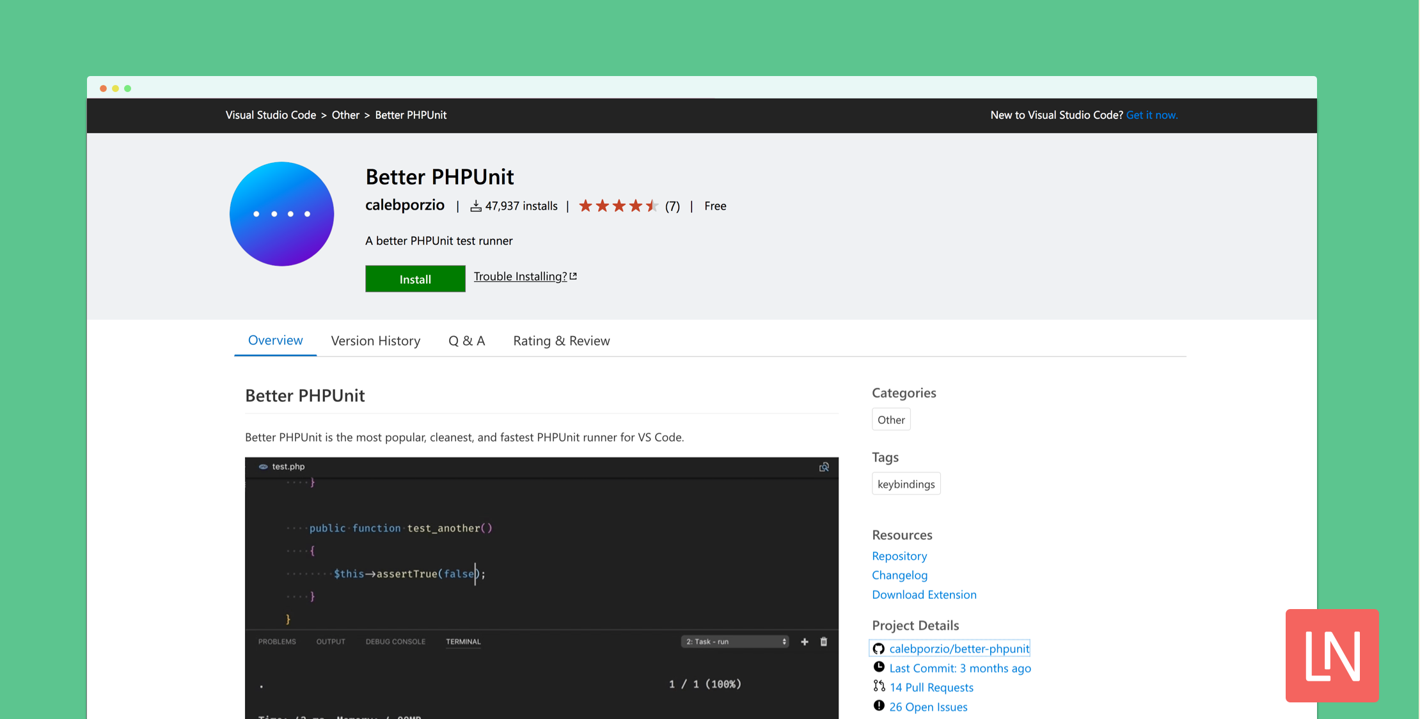
Task: Open the calebporzio publisher link
Action: click(x=405, y=205)
